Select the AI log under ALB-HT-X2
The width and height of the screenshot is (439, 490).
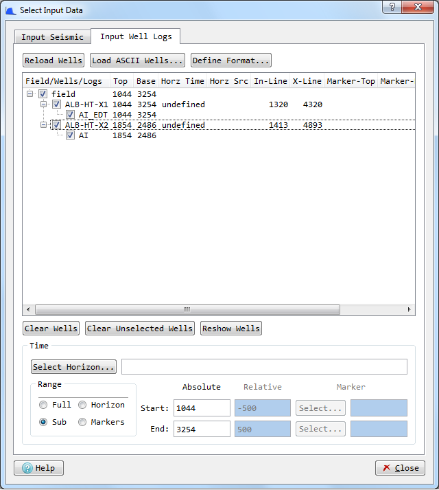click(x=83, y=135)
